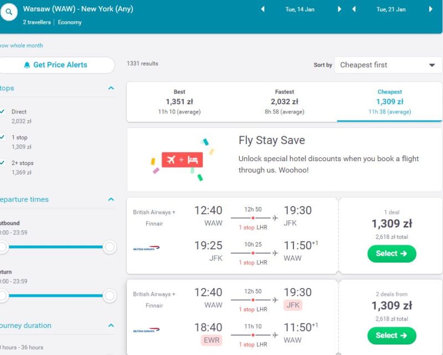Click the outbound time slider right handle
The width and height of the screenshot is (443, 355).
click(x=110, y=247)
